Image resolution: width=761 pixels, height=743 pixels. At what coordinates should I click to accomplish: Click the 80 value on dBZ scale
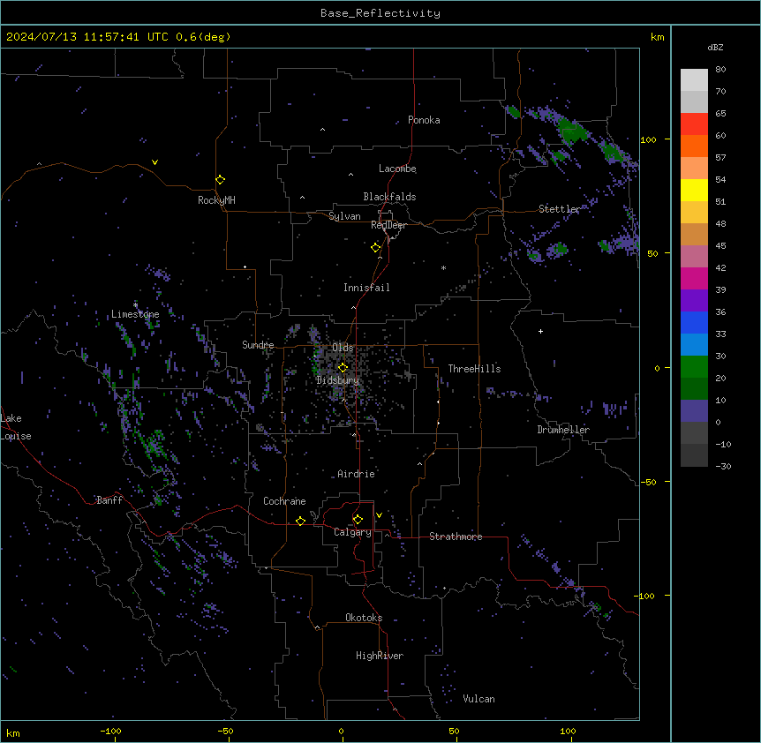click(720, 70)
